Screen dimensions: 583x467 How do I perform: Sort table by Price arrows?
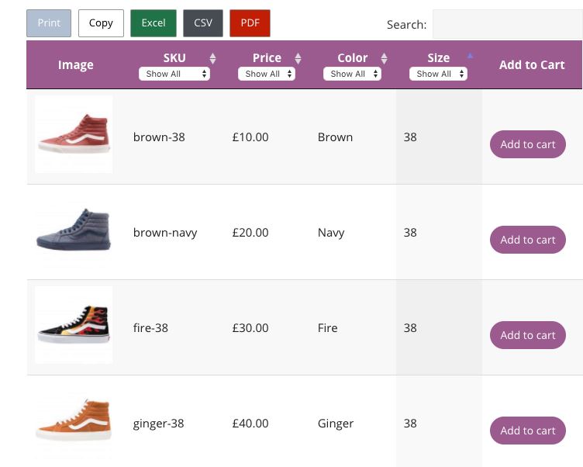(x=298, y=58)
